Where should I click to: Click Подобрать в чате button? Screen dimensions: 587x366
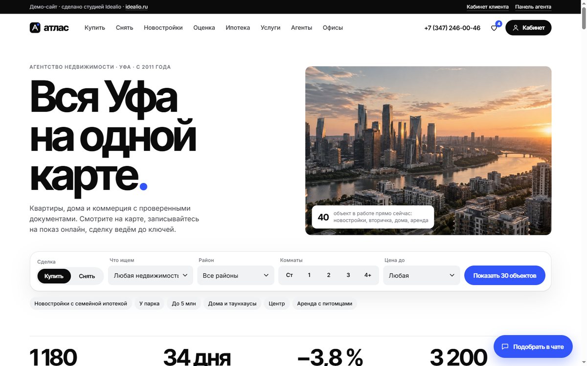pos(533,347)
